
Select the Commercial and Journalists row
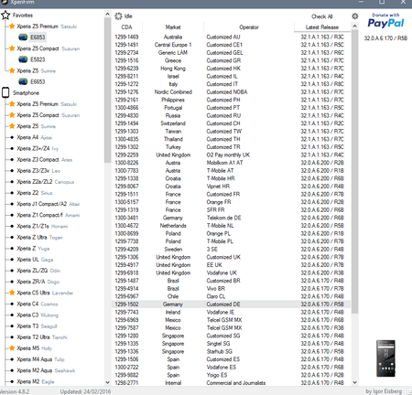(232, 383)
